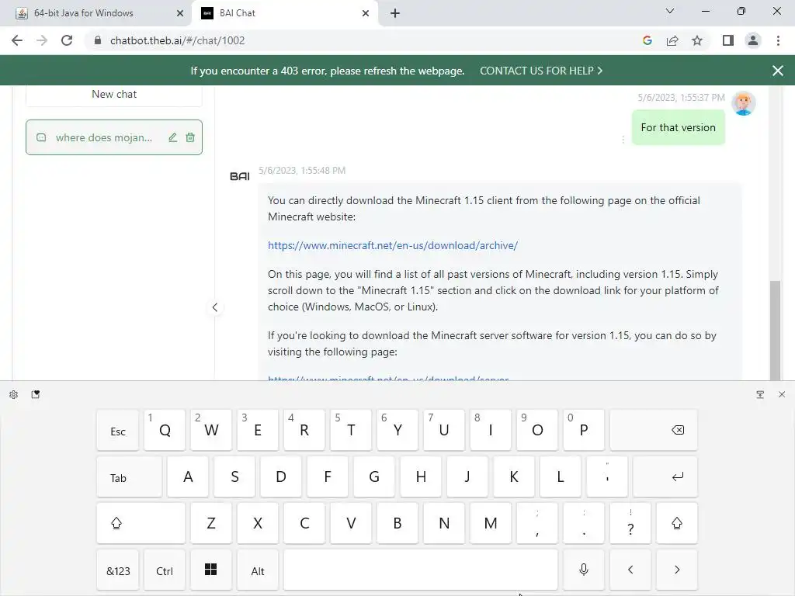The height and width of the screenshot is (596, 795).
Task: Click the Google icon in address bar
Action: point(647,40)
